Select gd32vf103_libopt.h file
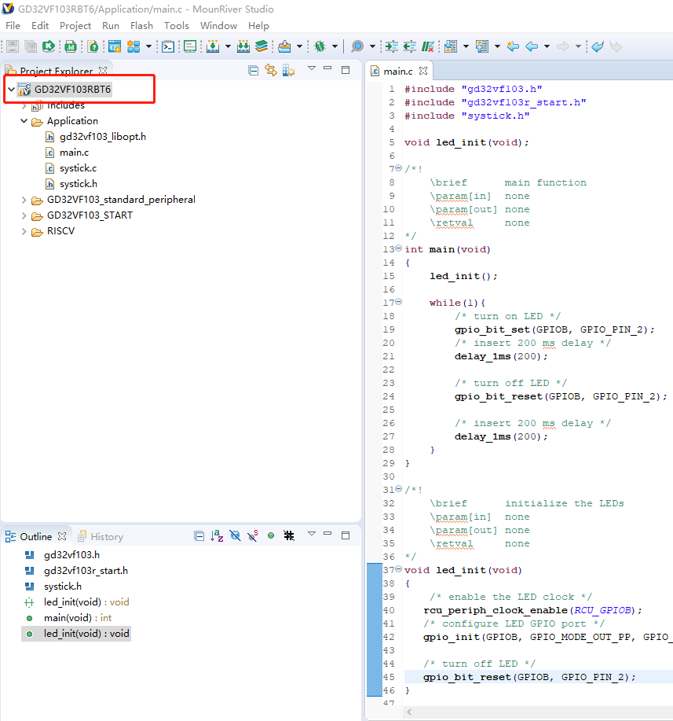673x721 pixels. coord(102,137)
